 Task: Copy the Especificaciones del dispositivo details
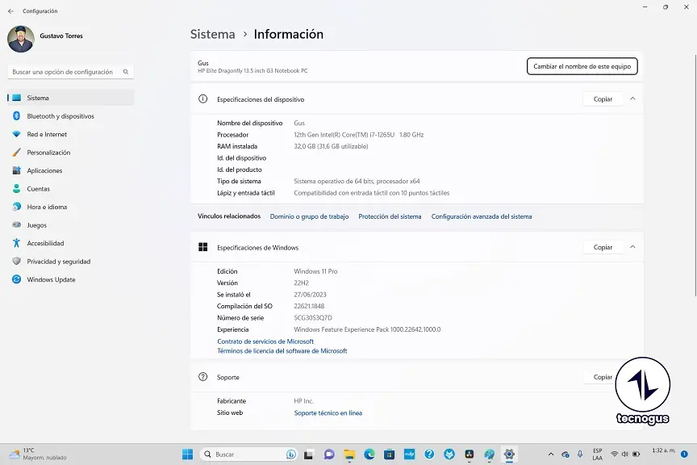point(603,99)
